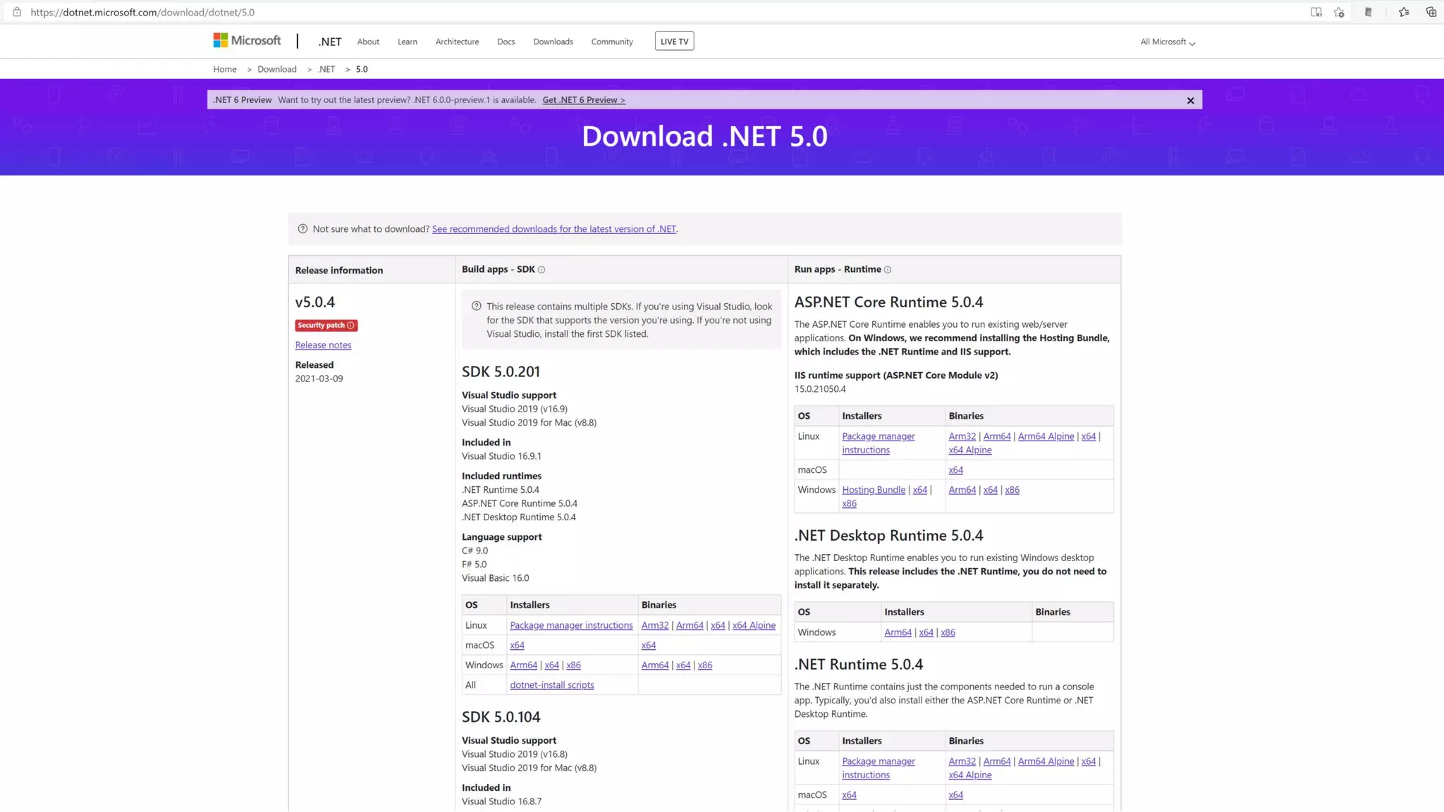This screenshot has height=812, width=1444.
Task: Go to Home breadcrumb
Action: tap(225, 69)
